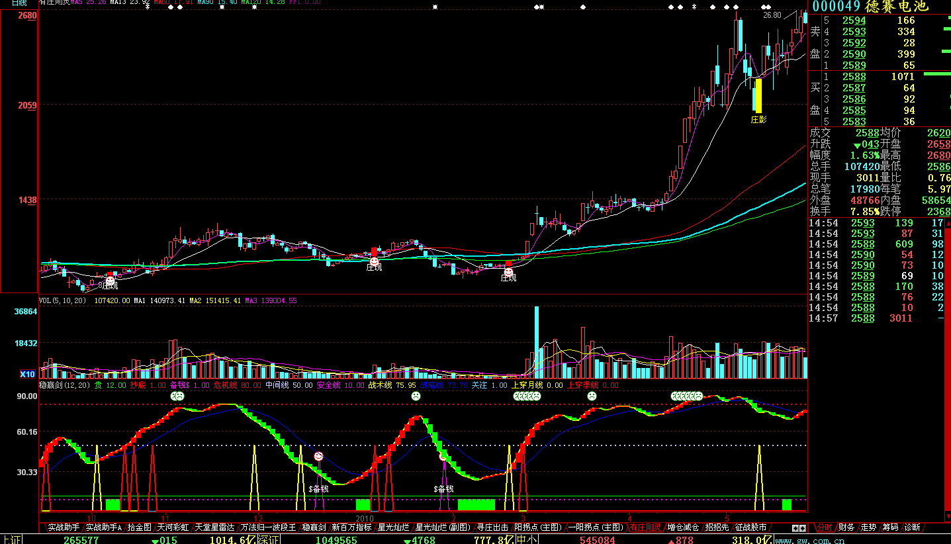Screen dimensions: 951x544
Task: Click the stock name 德赛电池
Action: click(896, 7)
